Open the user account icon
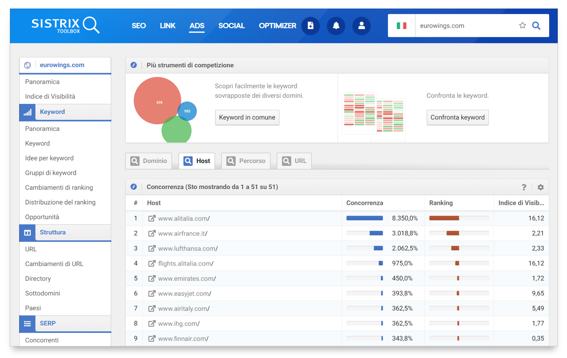 coord(362,26)
